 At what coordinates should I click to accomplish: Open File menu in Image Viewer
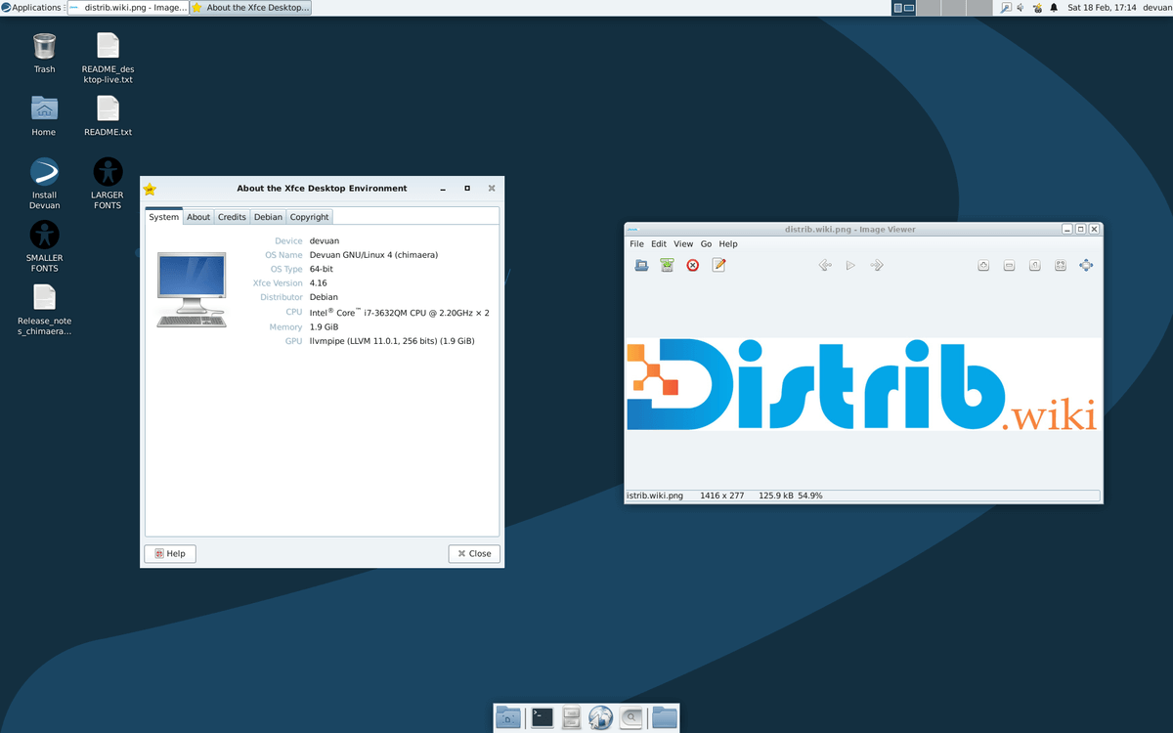(636, 244)
